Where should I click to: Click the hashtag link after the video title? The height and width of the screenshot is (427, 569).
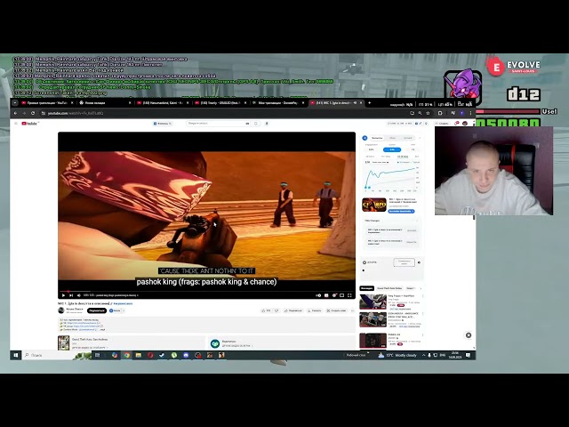(123, 303)
